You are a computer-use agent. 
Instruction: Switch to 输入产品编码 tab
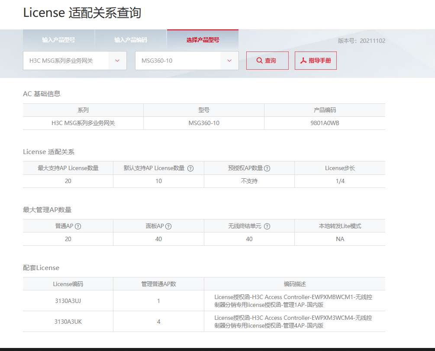coord(131,40)
